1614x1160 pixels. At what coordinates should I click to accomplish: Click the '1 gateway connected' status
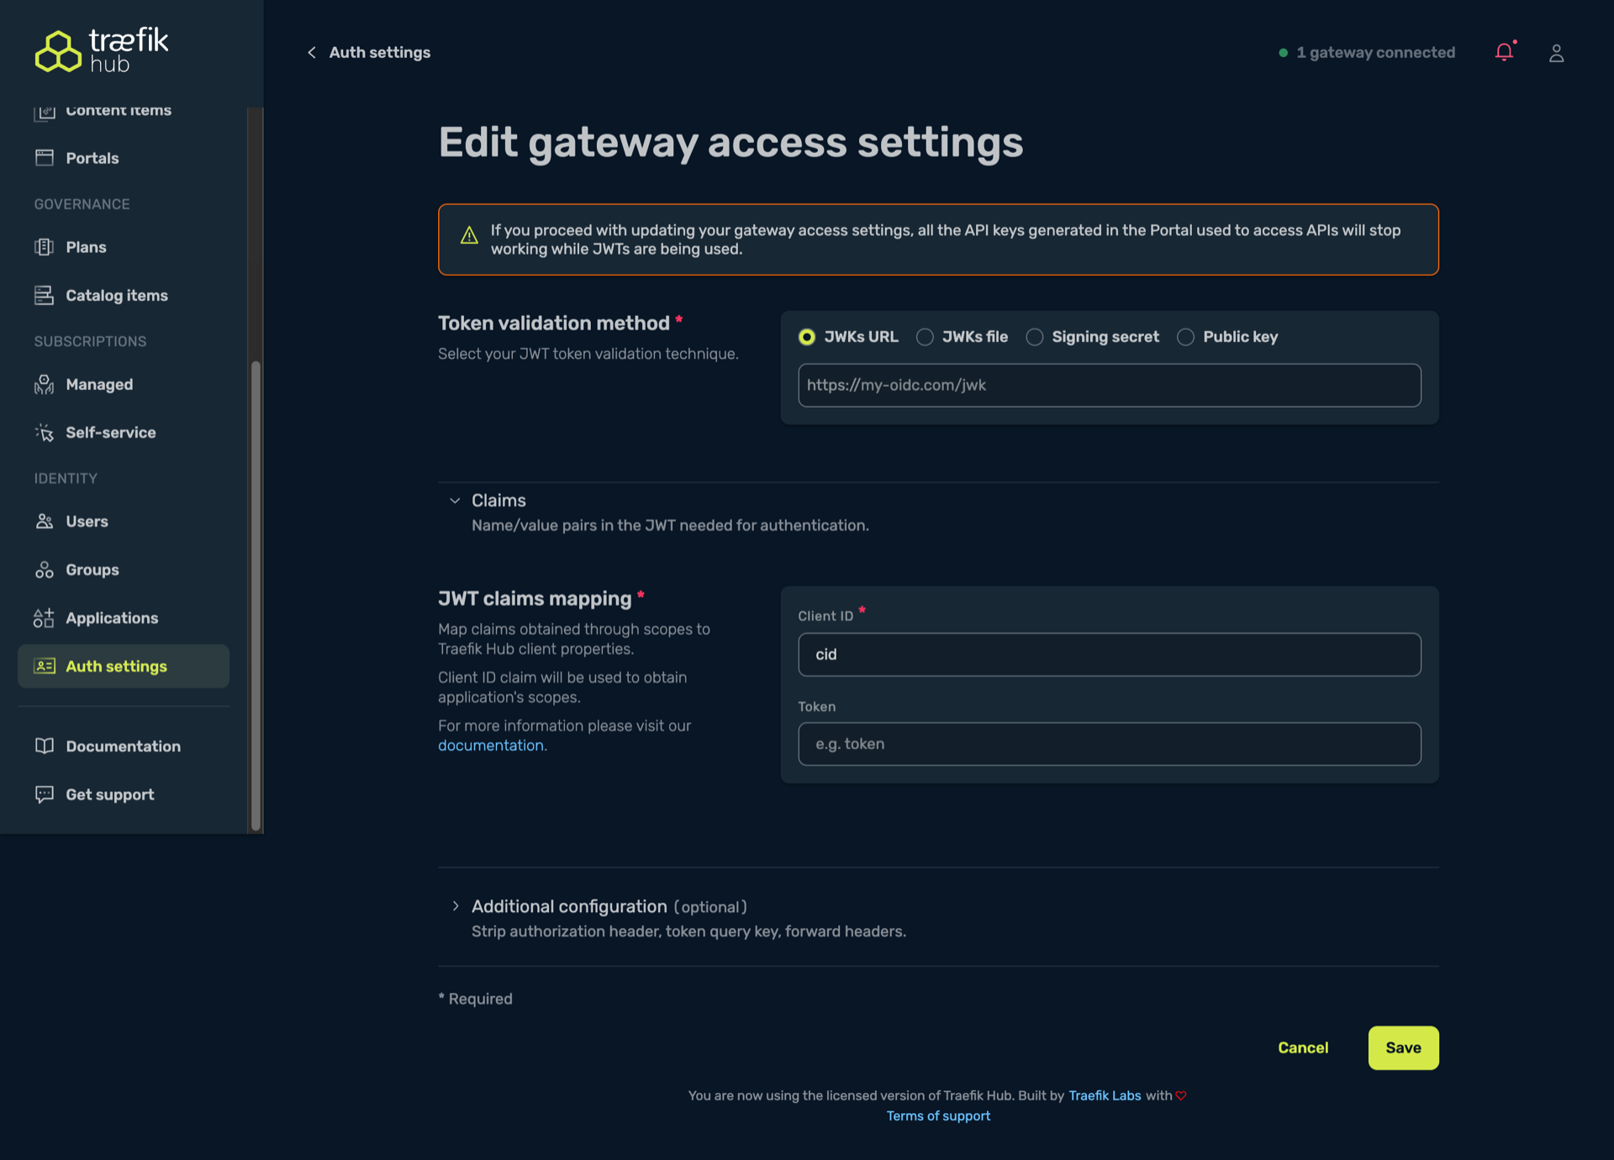click(1367, 52)
